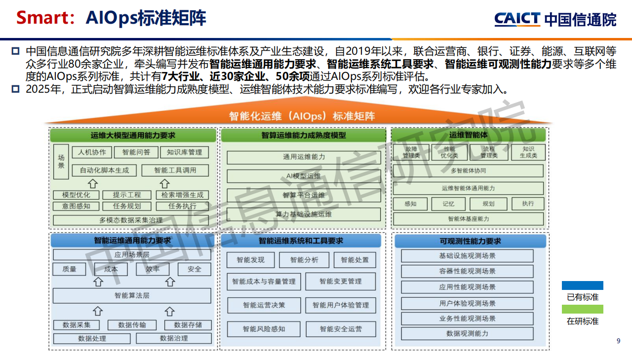Click the 智能工具调用 box

coord(175,170)
